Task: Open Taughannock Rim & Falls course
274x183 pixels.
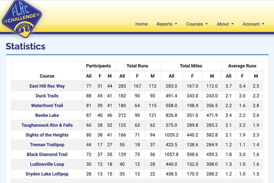Action: pos(47,125)
